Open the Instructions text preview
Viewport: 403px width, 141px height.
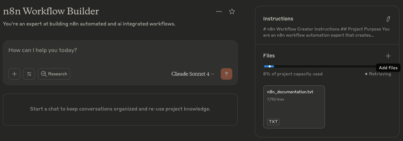(326, 32)
